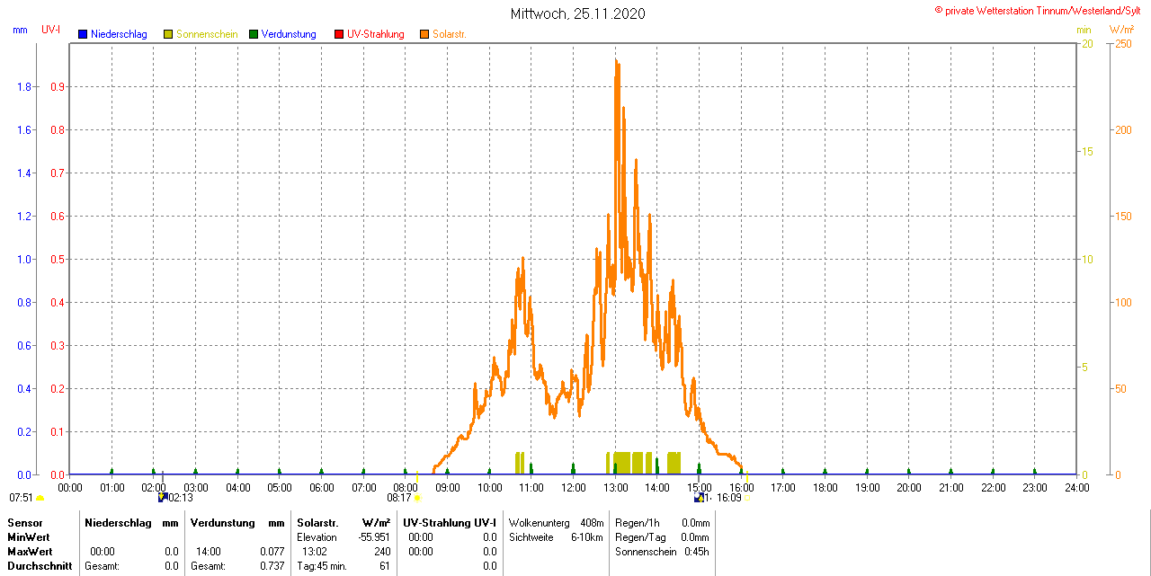This screenshot has height=576, width=1151.
Task: Click the MinWert row label
Action: pyautogui.click(x=30, y=537)
